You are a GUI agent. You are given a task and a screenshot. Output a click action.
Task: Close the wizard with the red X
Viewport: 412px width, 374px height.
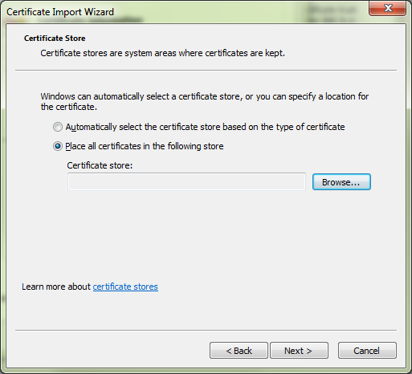coord(387,8)
